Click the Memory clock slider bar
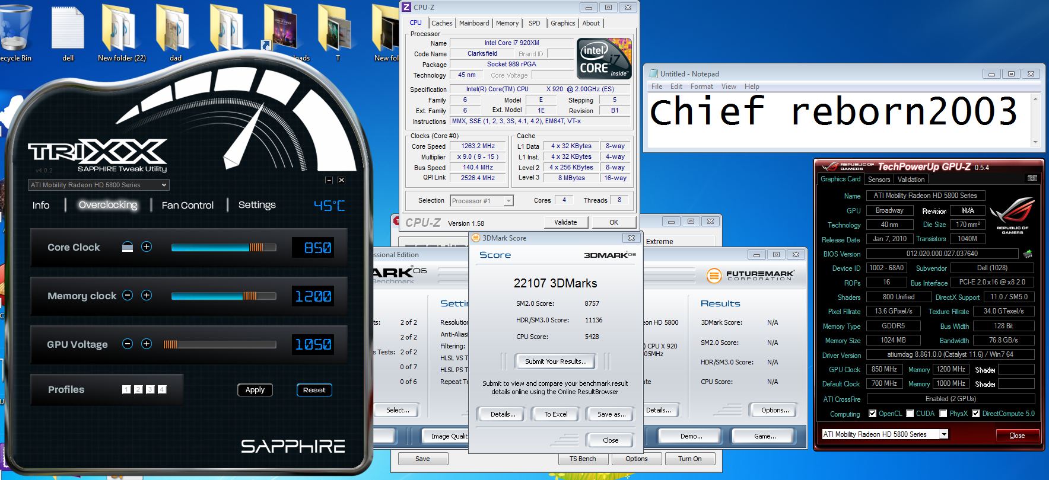Viewport: 1049px width, 480px height. click(x=224, y=296)
